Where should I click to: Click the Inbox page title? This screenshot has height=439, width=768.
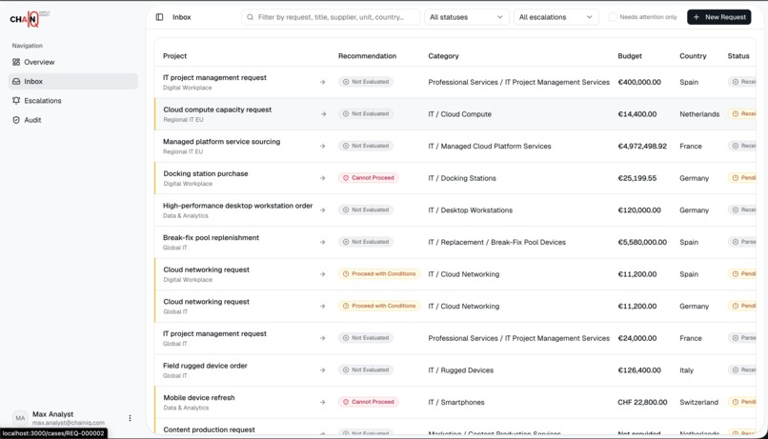[x=182, y=17]
